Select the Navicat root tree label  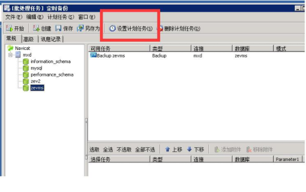pyautogui.click(x=22, y=48)
